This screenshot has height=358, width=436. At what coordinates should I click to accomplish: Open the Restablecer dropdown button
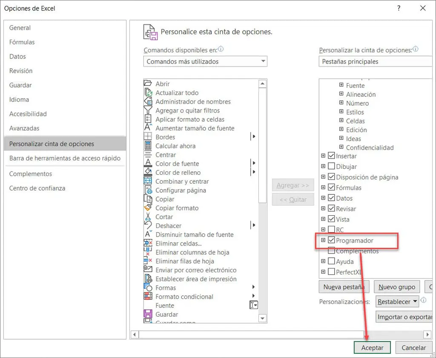[397, 302]
